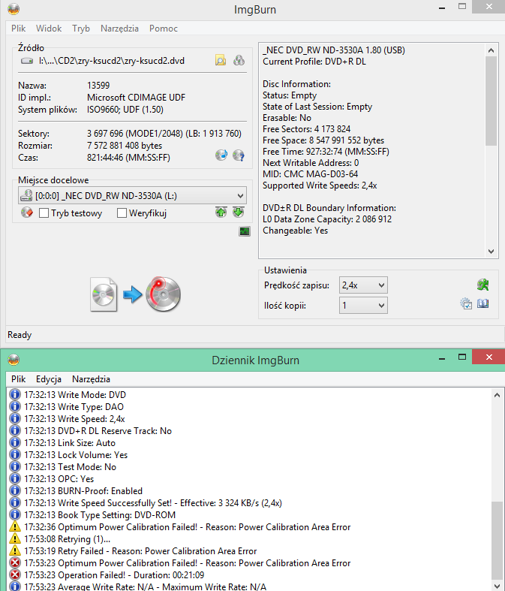Open the Narzędzia menu in Dziennik window

click(x=91, y=379)
